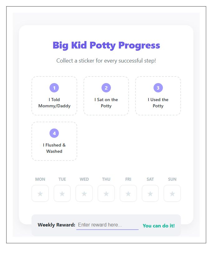218x280 pixels.
Task: Select the SUN day label
Action: click(x=172, y=179)
